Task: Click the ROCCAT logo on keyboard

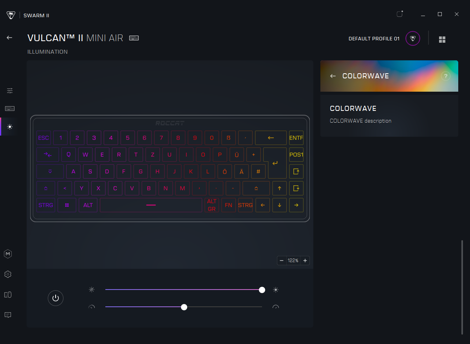Action: (170, 123)
